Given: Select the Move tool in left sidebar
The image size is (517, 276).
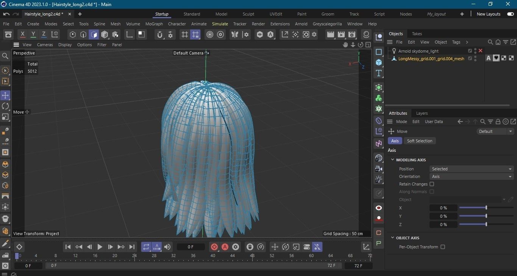Looking at the screenshot, I should (x=5, y=95).
